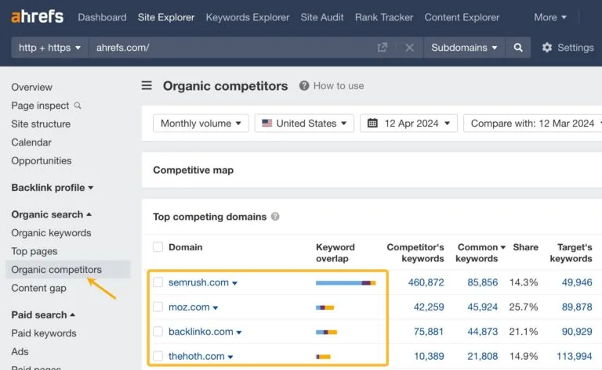Open the Competitive map section
Image resolution: width=602 pixels, height=370 pixels.
point(193,170)
